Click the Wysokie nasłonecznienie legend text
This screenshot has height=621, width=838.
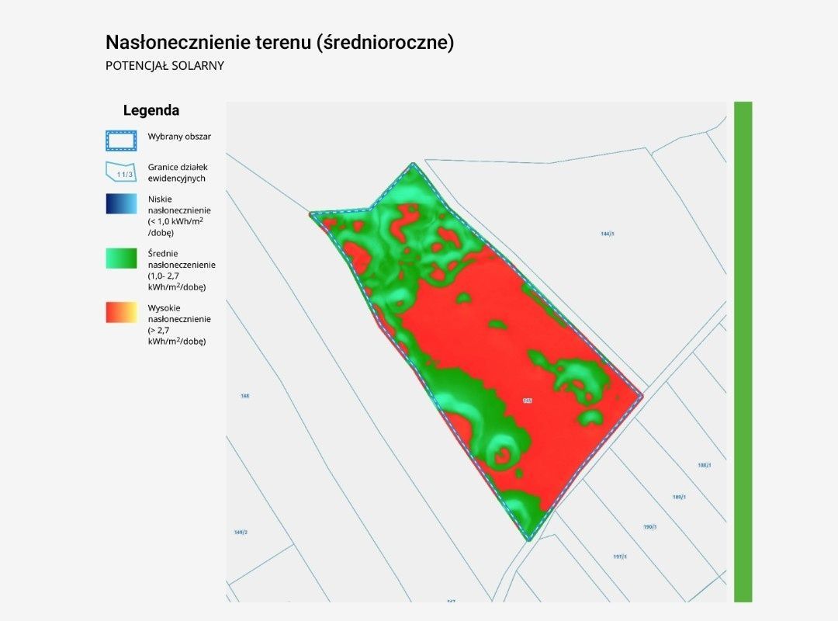pyautogui.click(x=179, y=324)
